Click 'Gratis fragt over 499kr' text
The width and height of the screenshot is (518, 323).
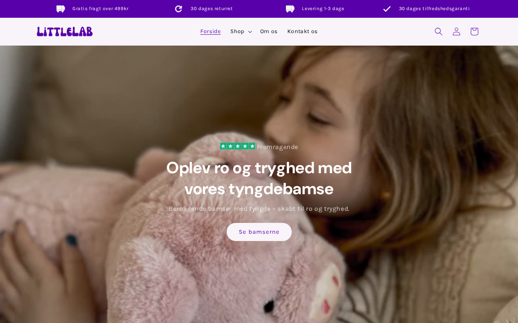tap(100, 9)
